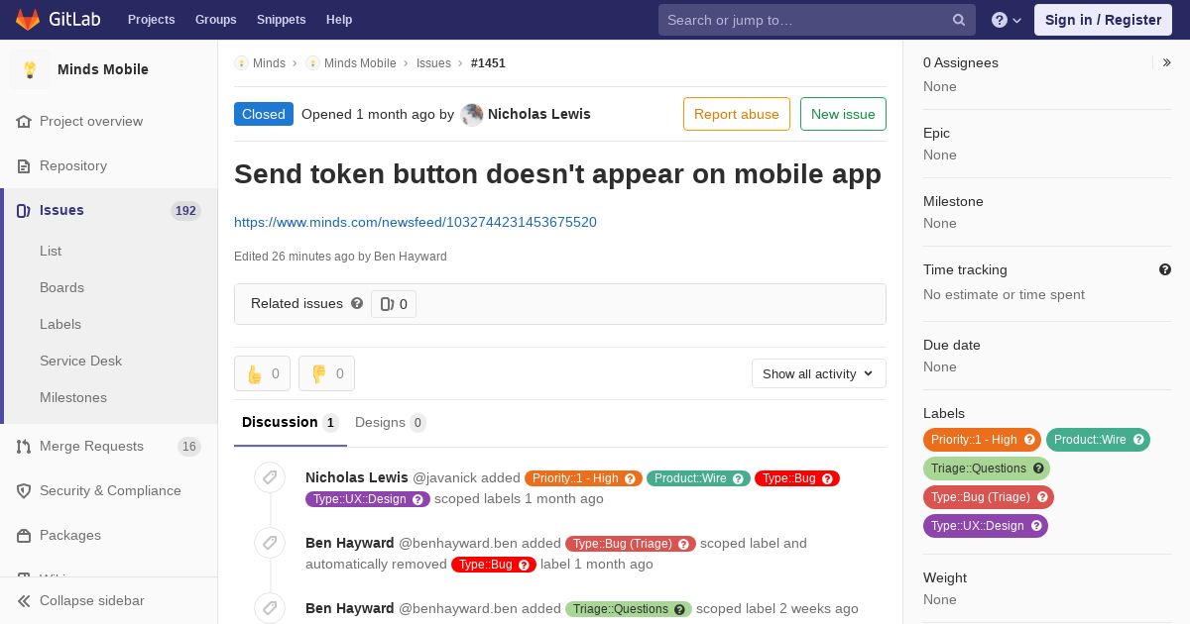This screenshot has height=624, width=1190.
Task: Click the Project overview home icon
Action: coord(24,121)
